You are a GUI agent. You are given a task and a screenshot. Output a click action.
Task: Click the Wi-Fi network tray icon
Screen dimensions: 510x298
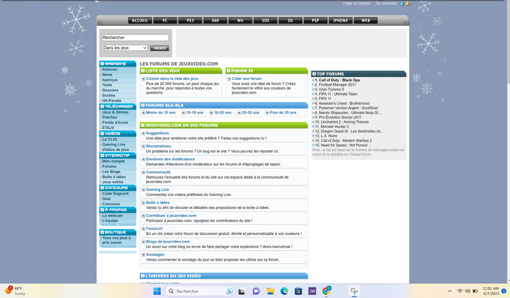tap(460, 291)
